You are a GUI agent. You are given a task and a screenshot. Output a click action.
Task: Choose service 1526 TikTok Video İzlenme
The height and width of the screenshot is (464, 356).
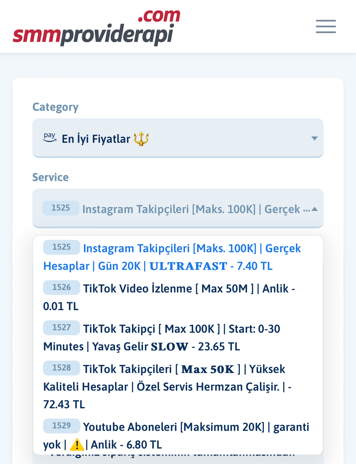(x=178, y=297)
